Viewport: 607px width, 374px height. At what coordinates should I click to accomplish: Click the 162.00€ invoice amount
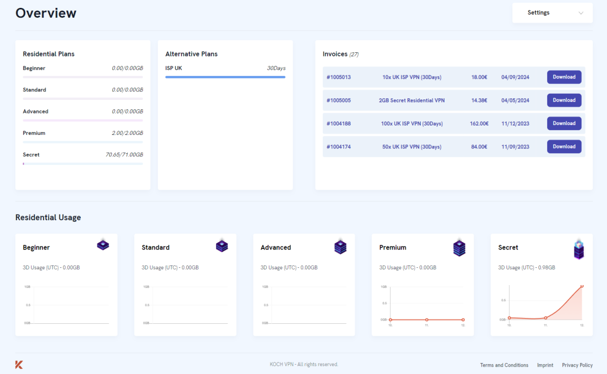tap(479, 123)
